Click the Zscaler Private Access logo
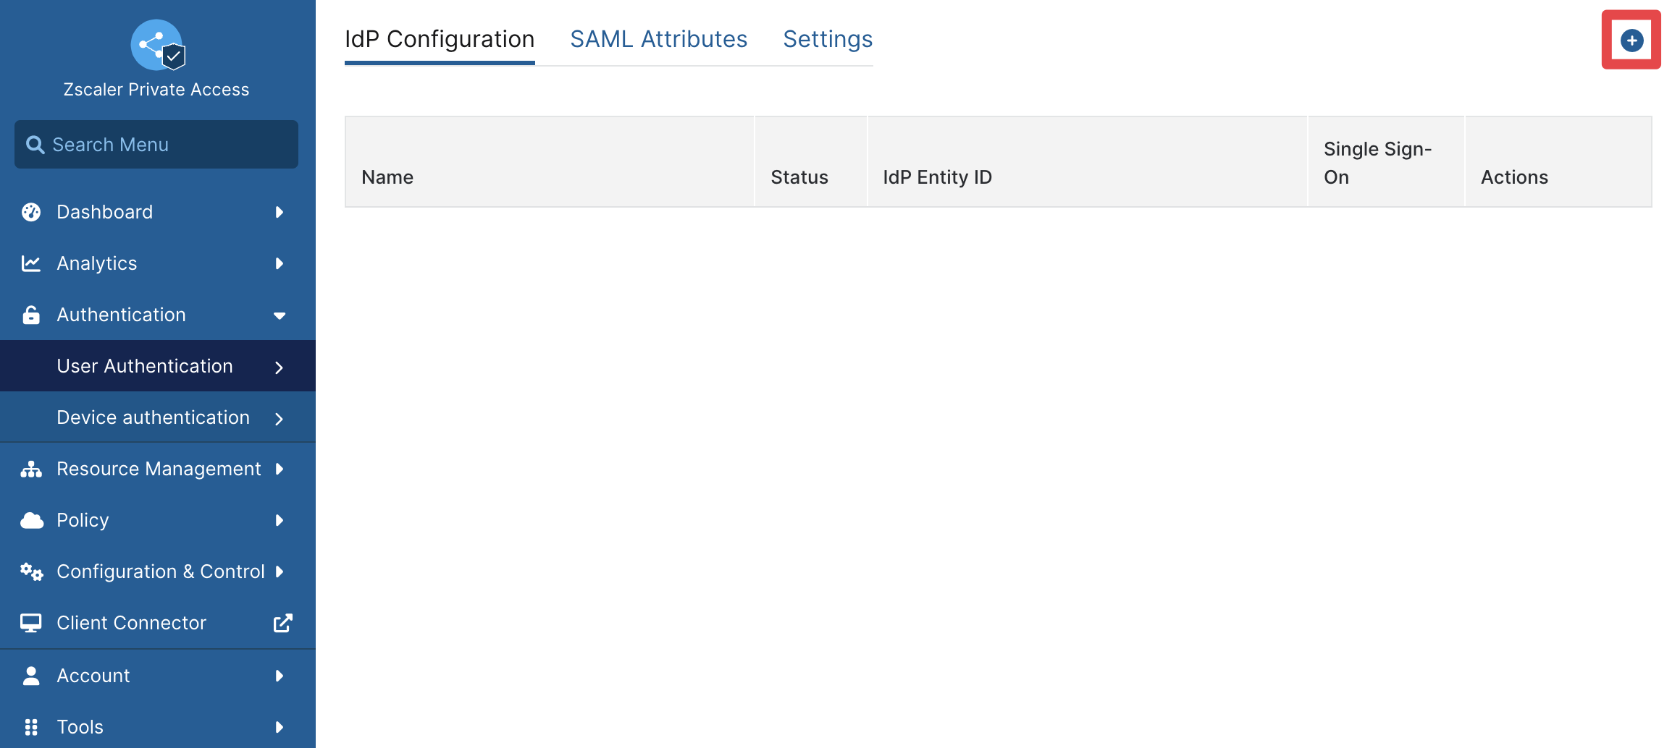This screenshot has height=748, width=1680. point(158,45)
